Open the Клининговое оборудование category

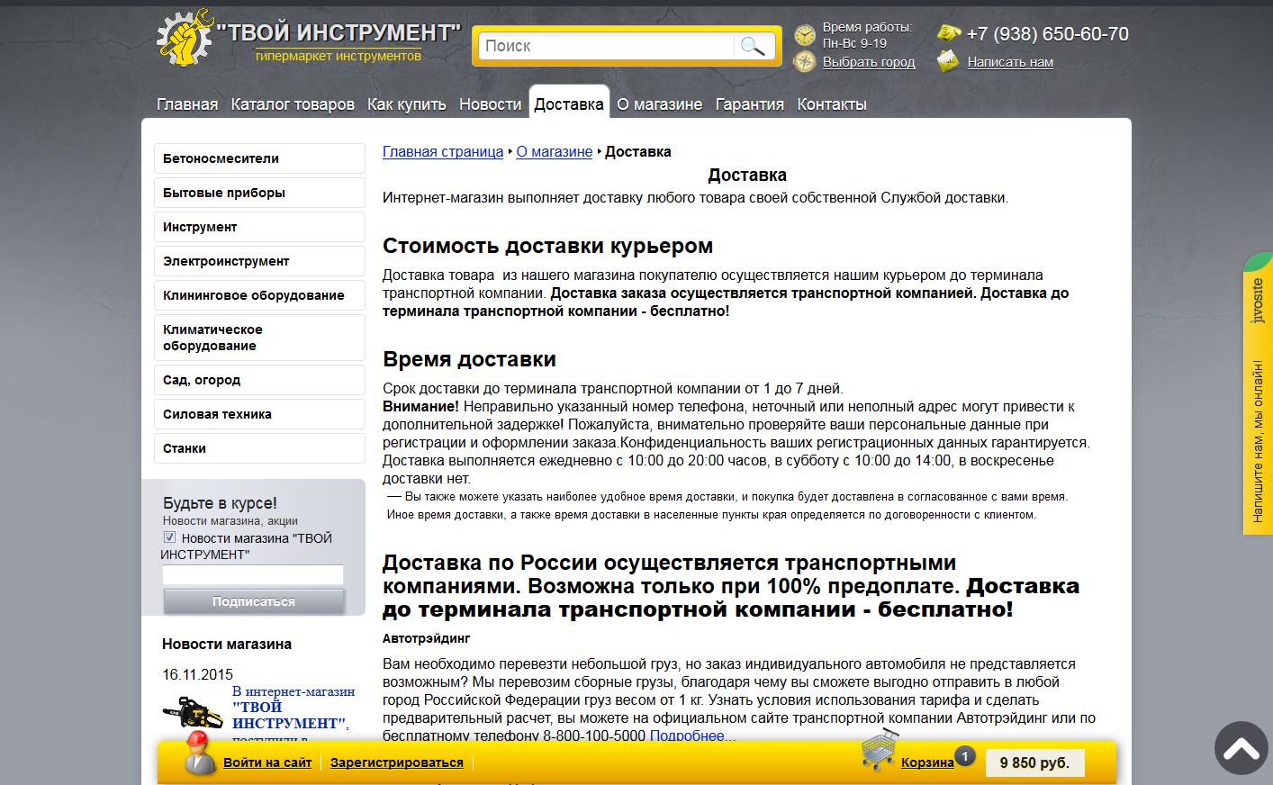259,295
